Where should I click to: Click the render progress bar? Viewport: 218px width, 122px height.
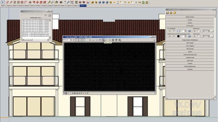pos(32,15)
